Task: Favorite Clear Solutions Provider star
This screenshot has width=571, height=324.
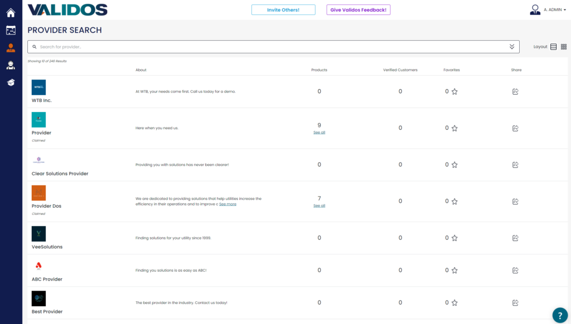Action: (454, 165)
